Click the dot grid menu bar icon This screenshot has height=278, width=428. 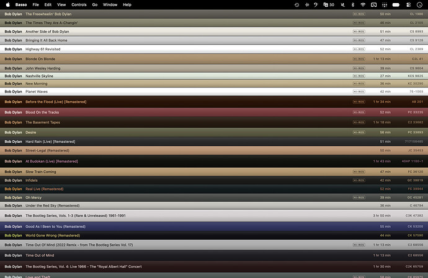pos(385,4)
